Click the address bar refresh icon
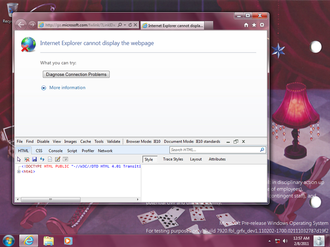330x247 pixels. coord(130,25)
